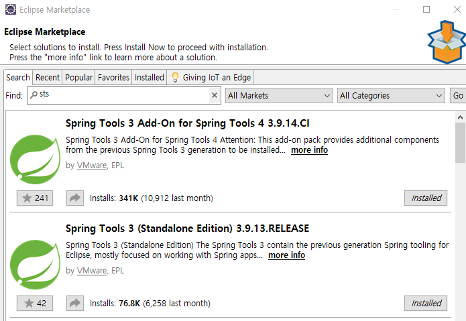
Task: Clear the sts search text
Action: pyautogui.click(x=215, y=95)
